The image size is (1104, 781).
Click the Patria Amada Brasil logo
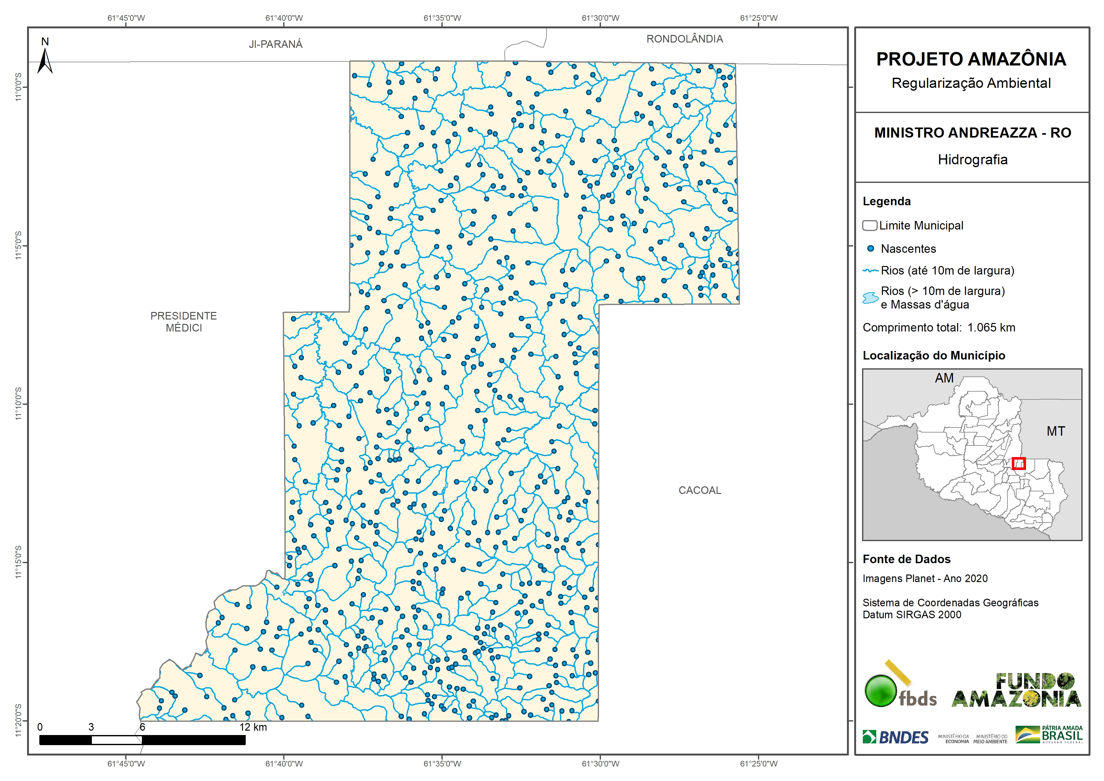pyautogui.click(x=1049, y=734)
